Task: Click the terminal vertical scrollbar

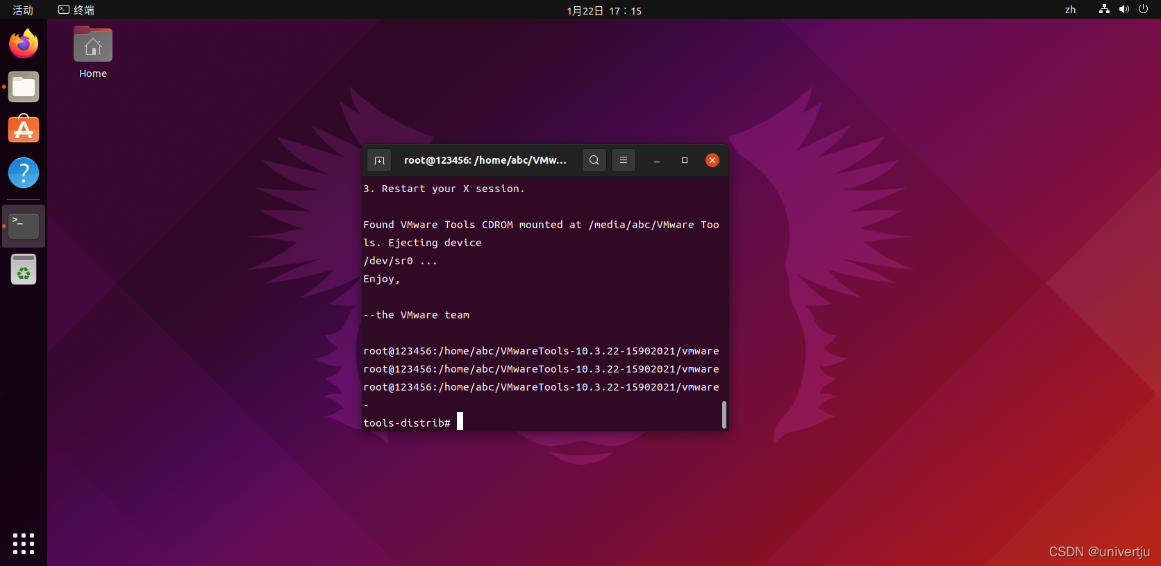Action: (x=724, y=415)
